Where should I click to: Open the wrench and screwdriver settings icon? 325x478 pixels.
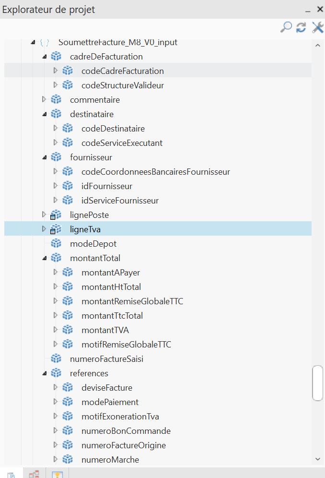pyautogui.click(x=317, y=27)
